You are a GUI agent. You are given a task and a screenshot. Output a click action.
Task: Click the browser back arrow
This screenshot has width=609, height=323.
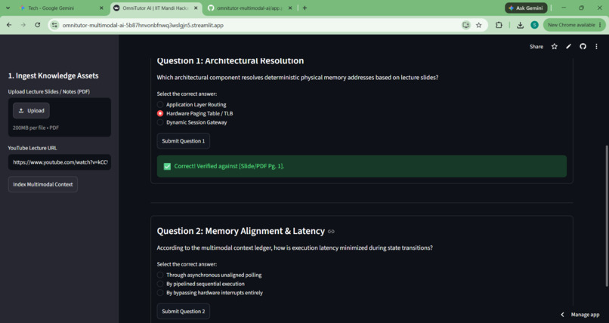[9, 25]
